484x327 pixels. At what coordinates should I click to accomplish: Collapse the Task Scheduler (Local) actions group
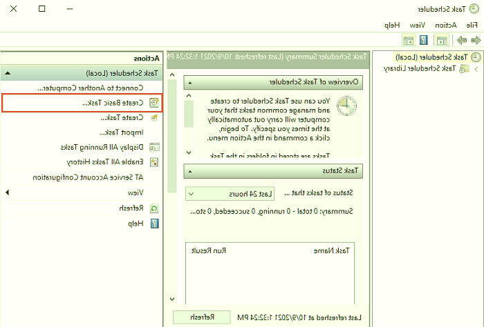pyautogui.click(x=8, y=73)
